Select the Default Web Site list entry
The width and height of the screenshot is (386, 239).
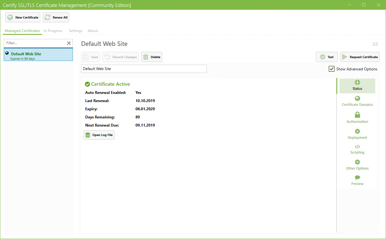point(38,55)
